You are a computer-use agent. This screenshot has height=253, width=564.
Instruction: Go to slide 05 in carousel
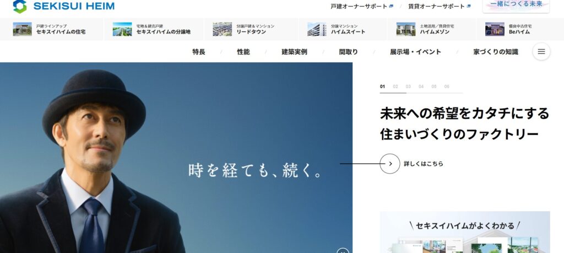click(434, 87)
